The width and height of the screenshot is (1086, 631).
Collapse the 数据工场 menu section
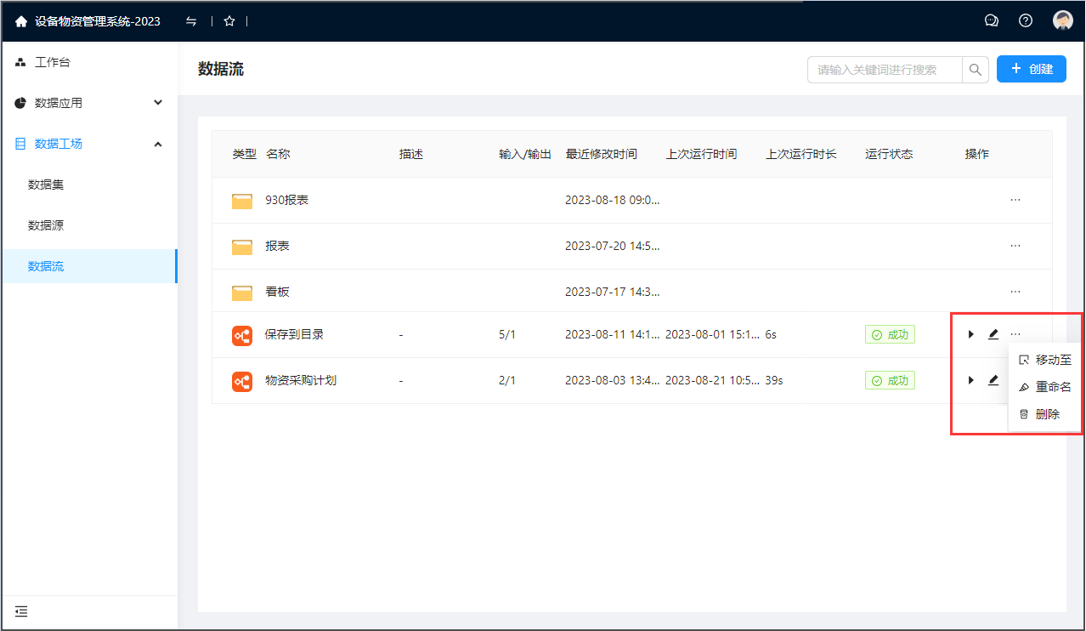coord(157,144)
